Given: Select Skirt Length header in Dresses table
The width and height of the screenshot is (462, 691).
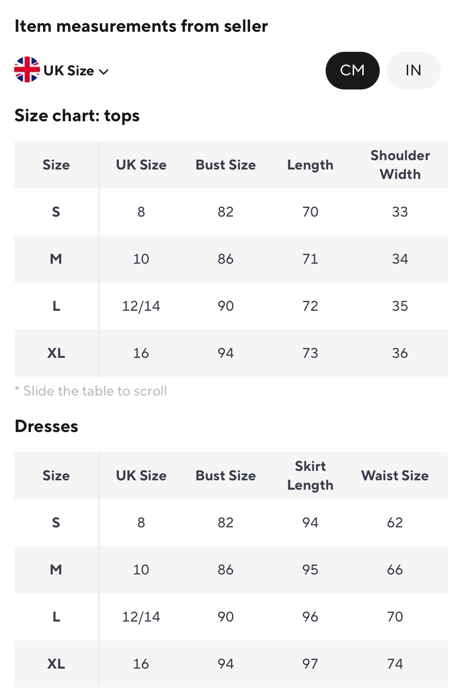Looking at the screenshot, I should (310, 476).
